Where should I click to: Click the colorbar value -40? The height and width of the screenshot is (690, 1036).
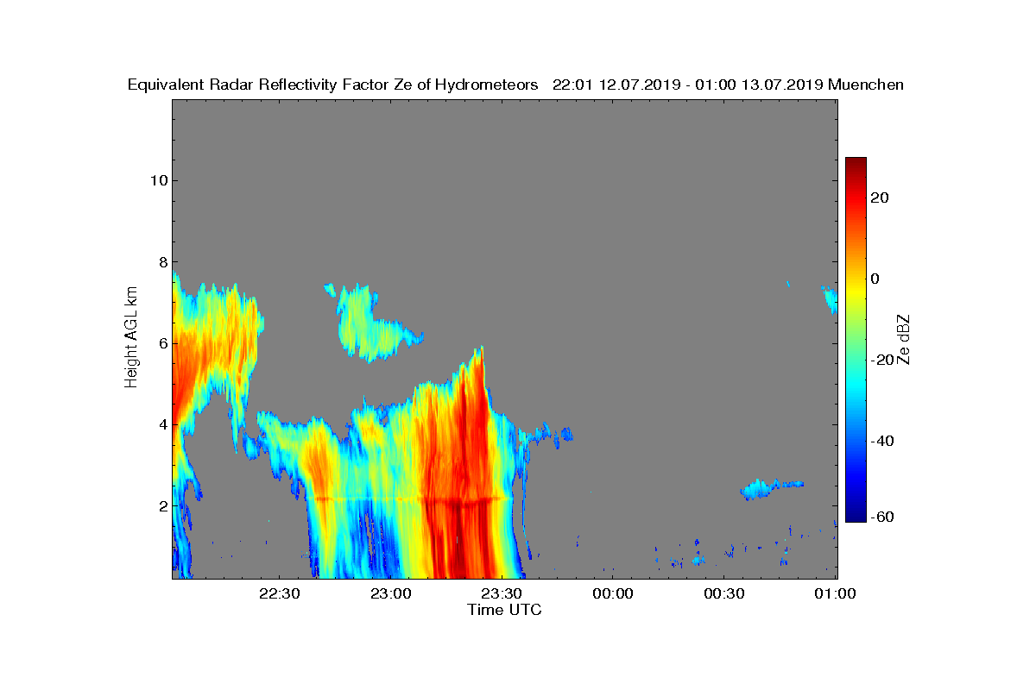click(883, 441)
